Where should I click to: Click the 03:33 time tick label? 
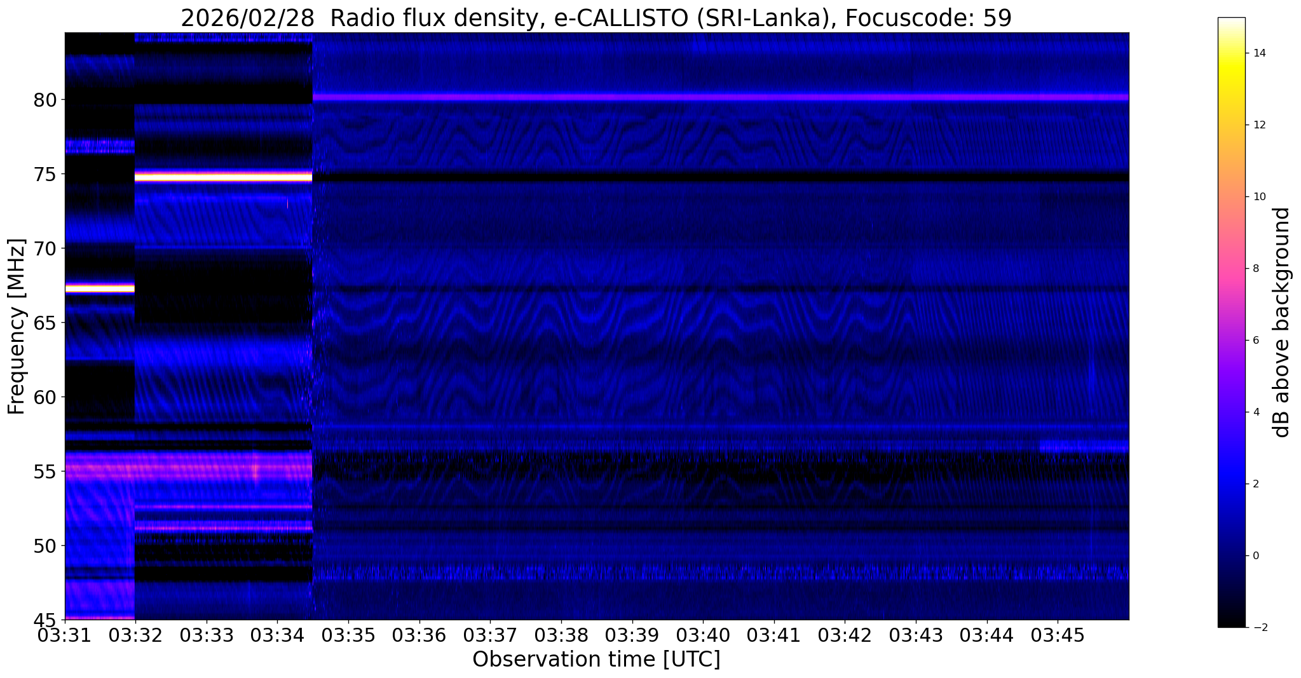pyautogui.click(x=206, y=635)
